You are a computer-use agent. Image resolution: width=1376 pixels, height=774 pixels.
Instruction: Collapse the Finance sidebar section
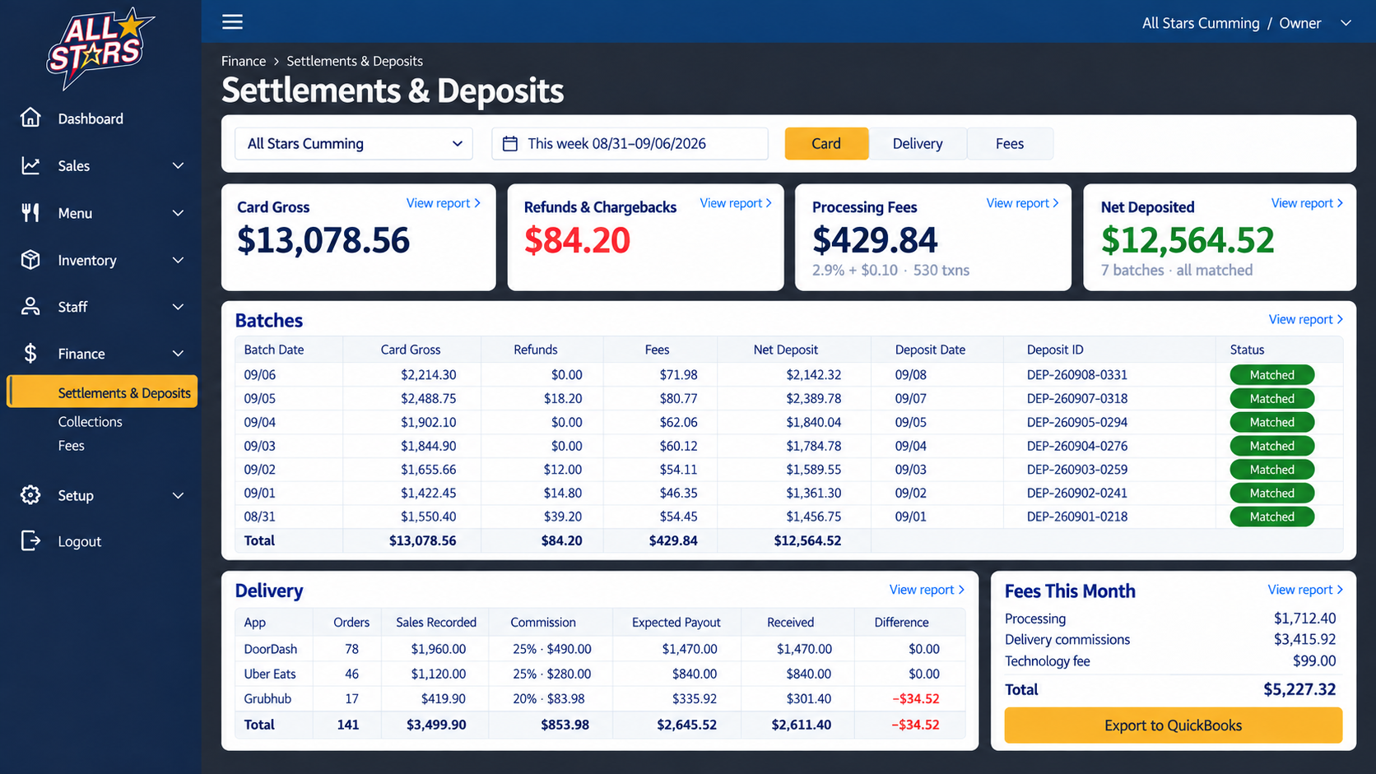tap(178, 354)
